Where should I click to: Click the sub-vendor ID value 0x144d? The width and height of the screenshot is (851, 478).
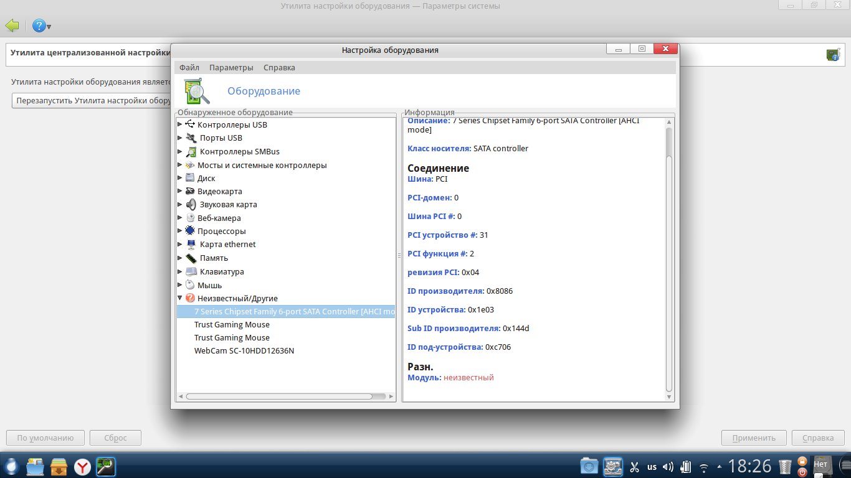(516, 328)
